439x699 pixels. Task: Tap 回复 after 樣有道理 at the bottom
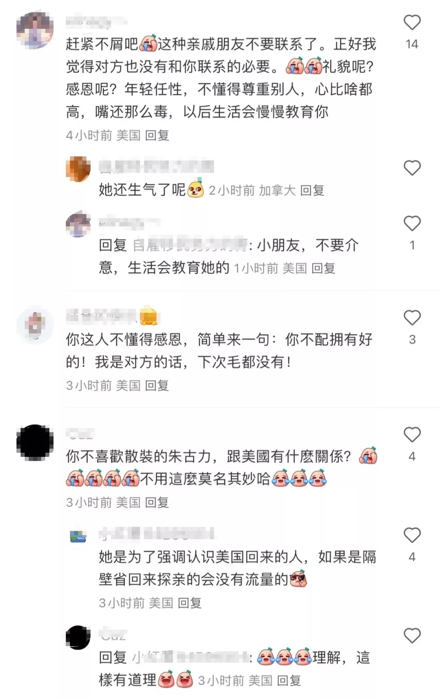[289, 680]
